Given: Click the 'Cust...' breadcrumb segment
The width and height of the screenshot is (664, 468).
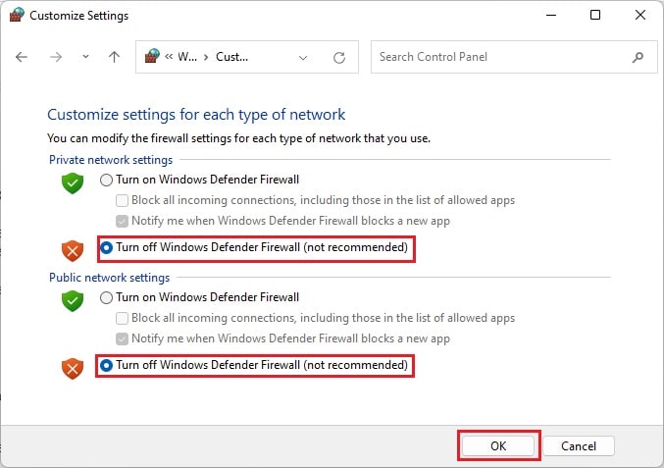Looking at the screenshot, I should (232, 57).
